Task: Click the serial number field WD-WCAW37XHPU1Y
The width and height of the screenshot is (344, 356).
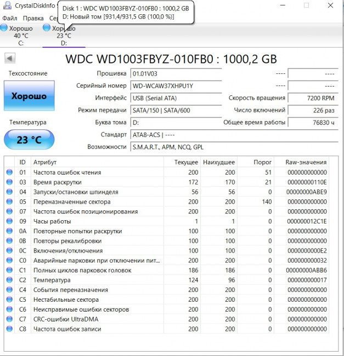Action: click(176, 86)
